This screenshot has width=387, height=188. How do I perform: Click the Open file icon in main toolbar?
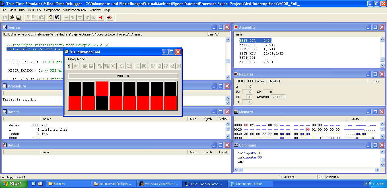12,18
